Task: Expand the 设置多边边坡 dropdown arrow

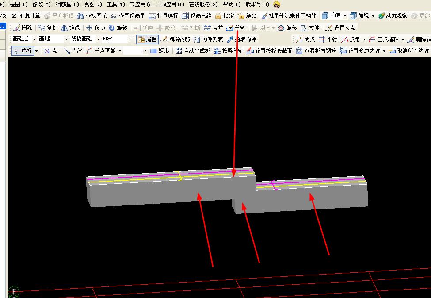Action: click(x=384, y=51)
